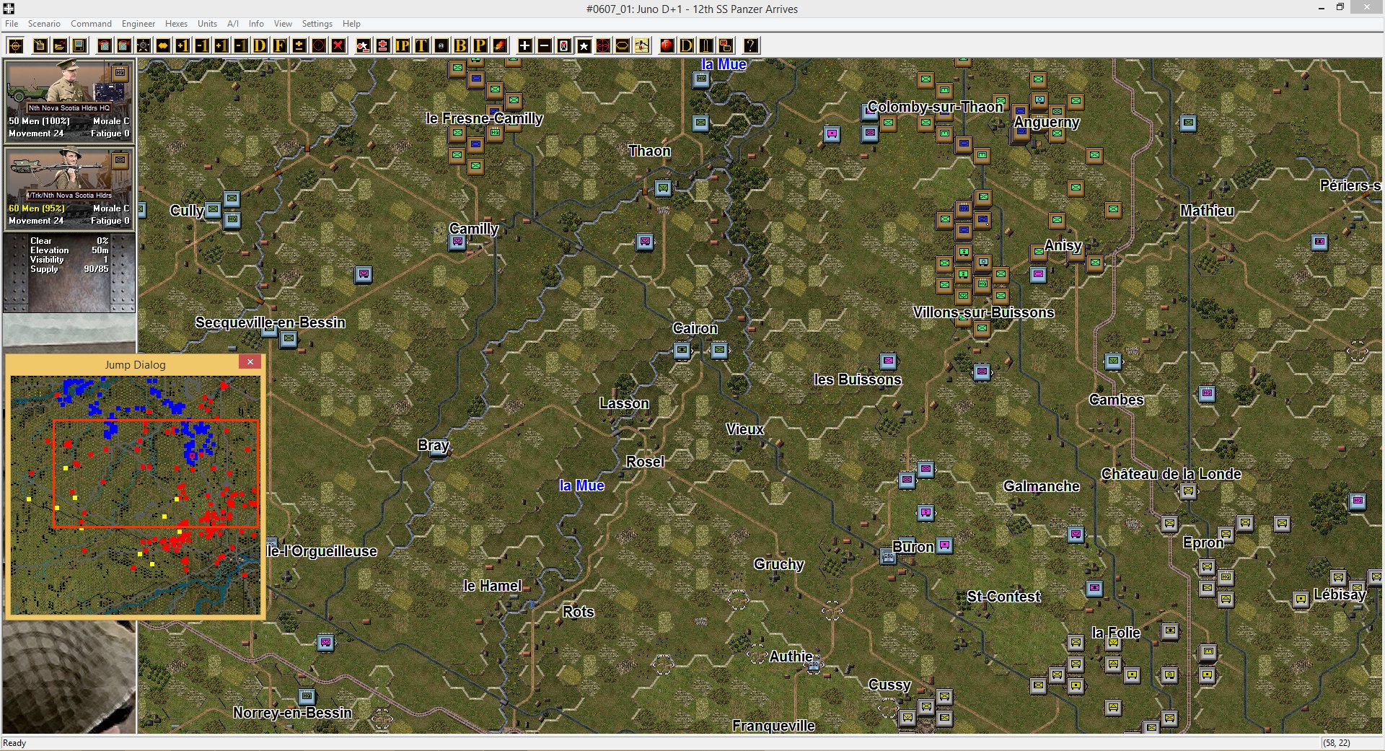Click the overlapping windows toolbar icon
The image size is (1385, 751).
726,46
